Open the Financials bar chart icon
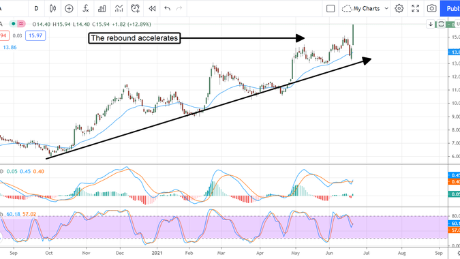This screenshot has height=259, width=460. [x=102, y=8]
